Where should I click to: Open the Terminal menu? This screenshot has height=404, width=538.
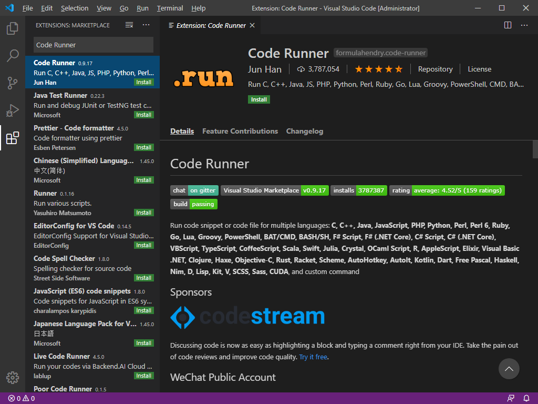point(170,8)
